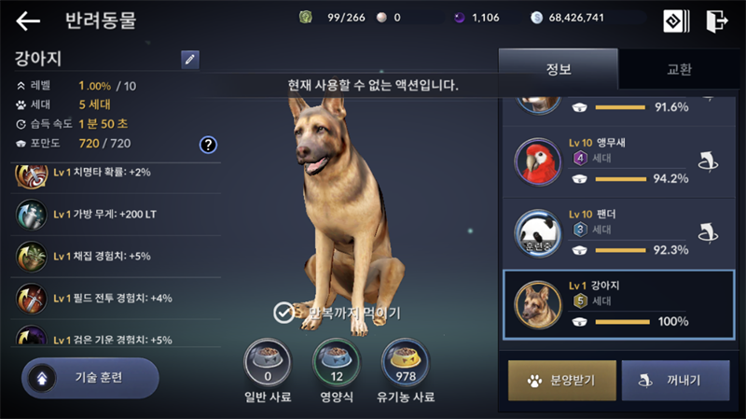Screen dimensions: 746x419
Task: Click the 꺼내기 button
Action: click(x=675, y=381)
